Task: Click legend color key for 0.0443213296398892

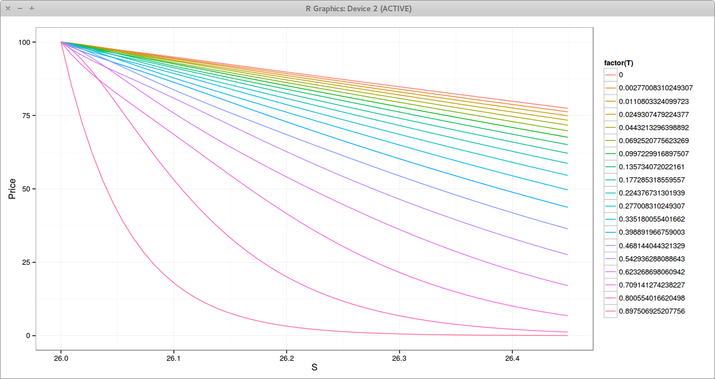Action: (x=610, y=127)
